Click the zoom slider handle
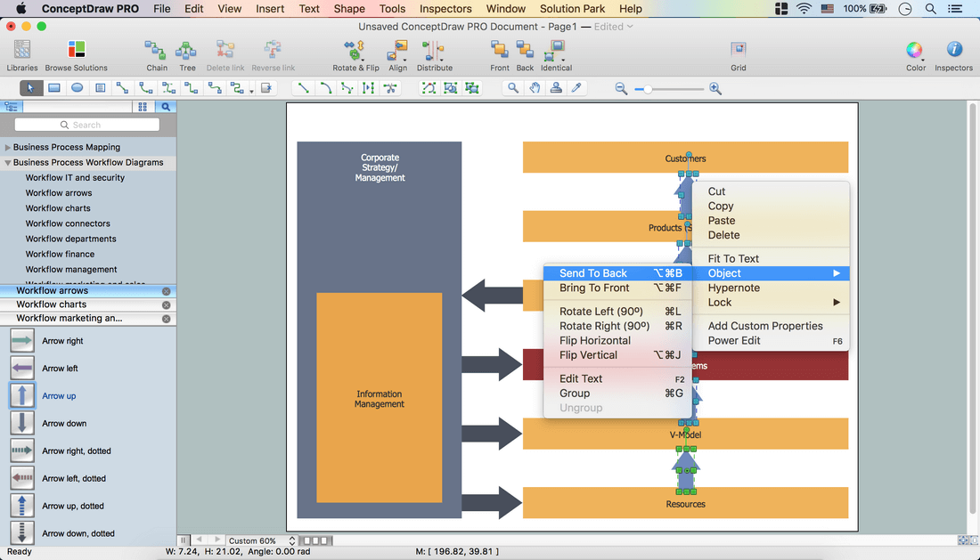Screen dimensions: 980x560 (x=649, y=89)
